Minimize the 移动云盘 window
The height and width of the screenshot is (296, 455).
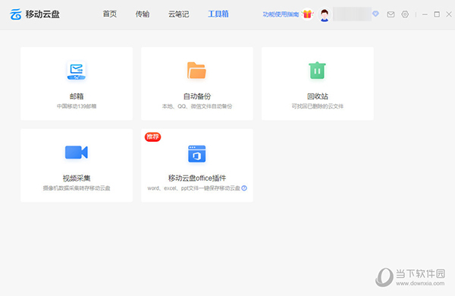pos(425,14)
